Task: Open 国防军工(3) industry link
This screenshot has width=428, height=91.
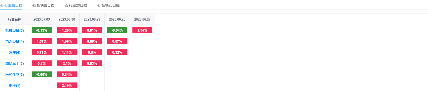Action: (x=15, y=63)
